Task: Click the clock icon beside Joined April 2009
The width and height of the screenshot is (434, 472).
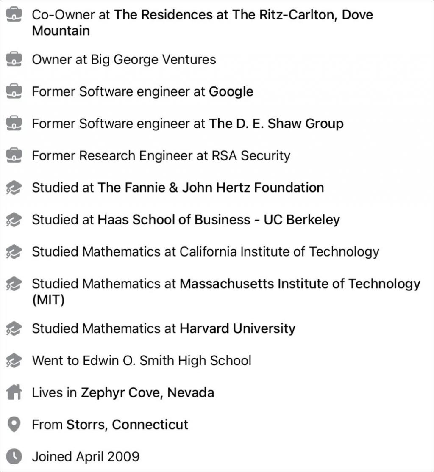Action: [x=14, y=456]
